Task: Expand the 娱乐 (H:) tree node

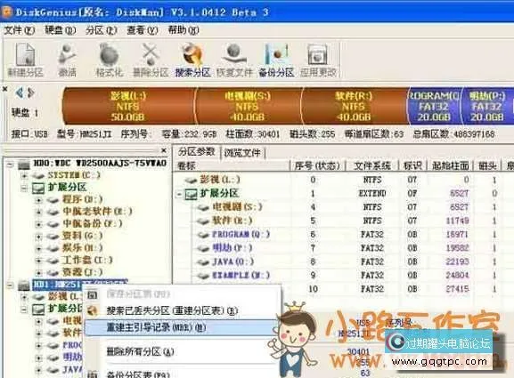Action: pos(38,248)
